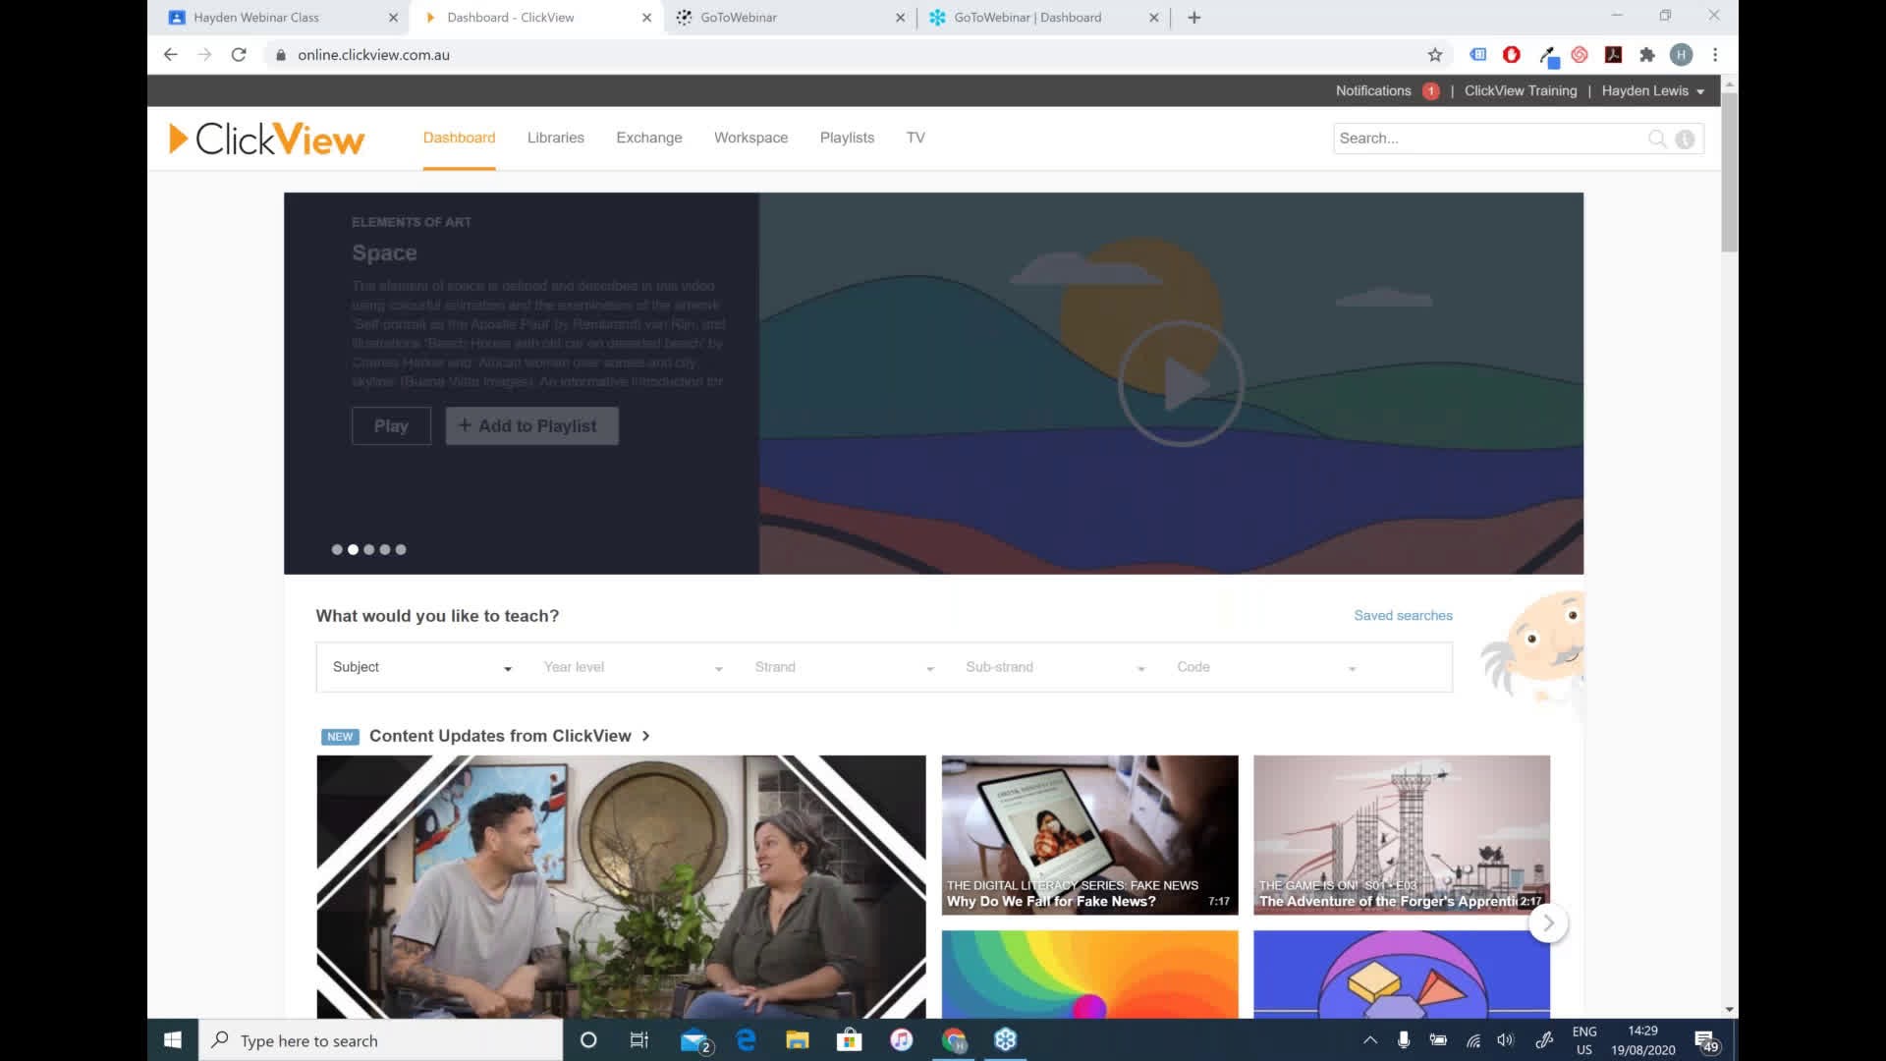Expand the Subject dropdown
This screenshot has width=1886, height=1061.
422,667
